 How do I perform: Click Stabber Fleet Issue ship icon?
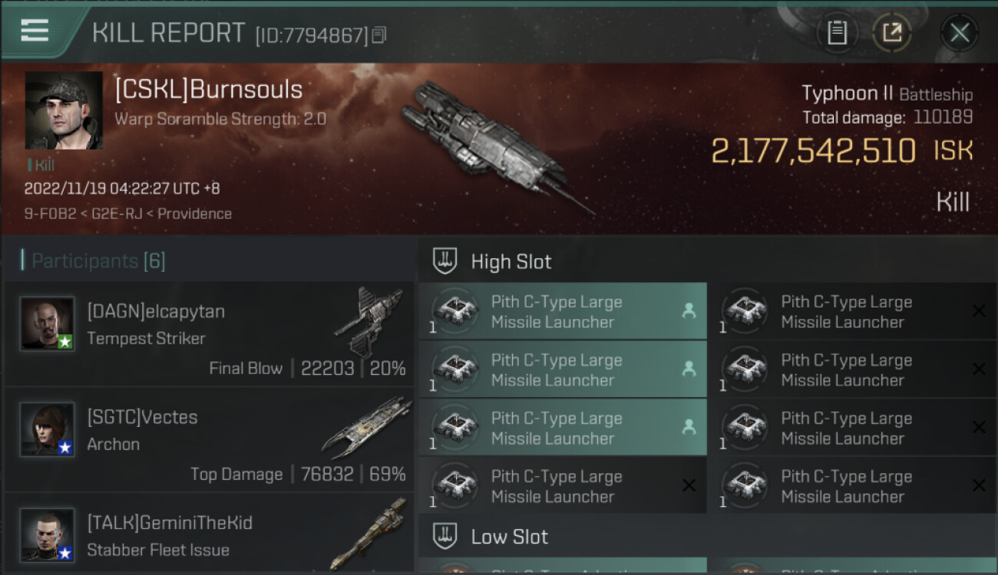367,534
